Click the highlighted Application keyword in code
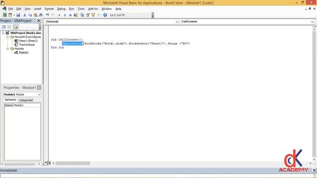The image size is (317, 178). pos(72,44)
